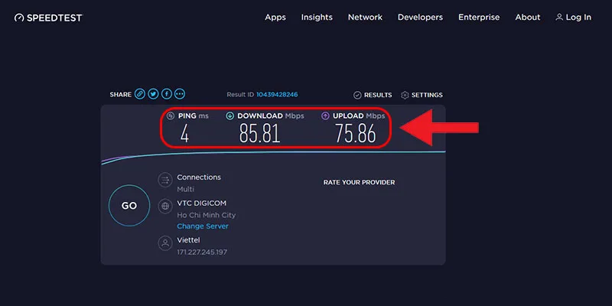Screen dimensions: 612x306
Task: Share result on Facebook
Action: click(166, 93)
